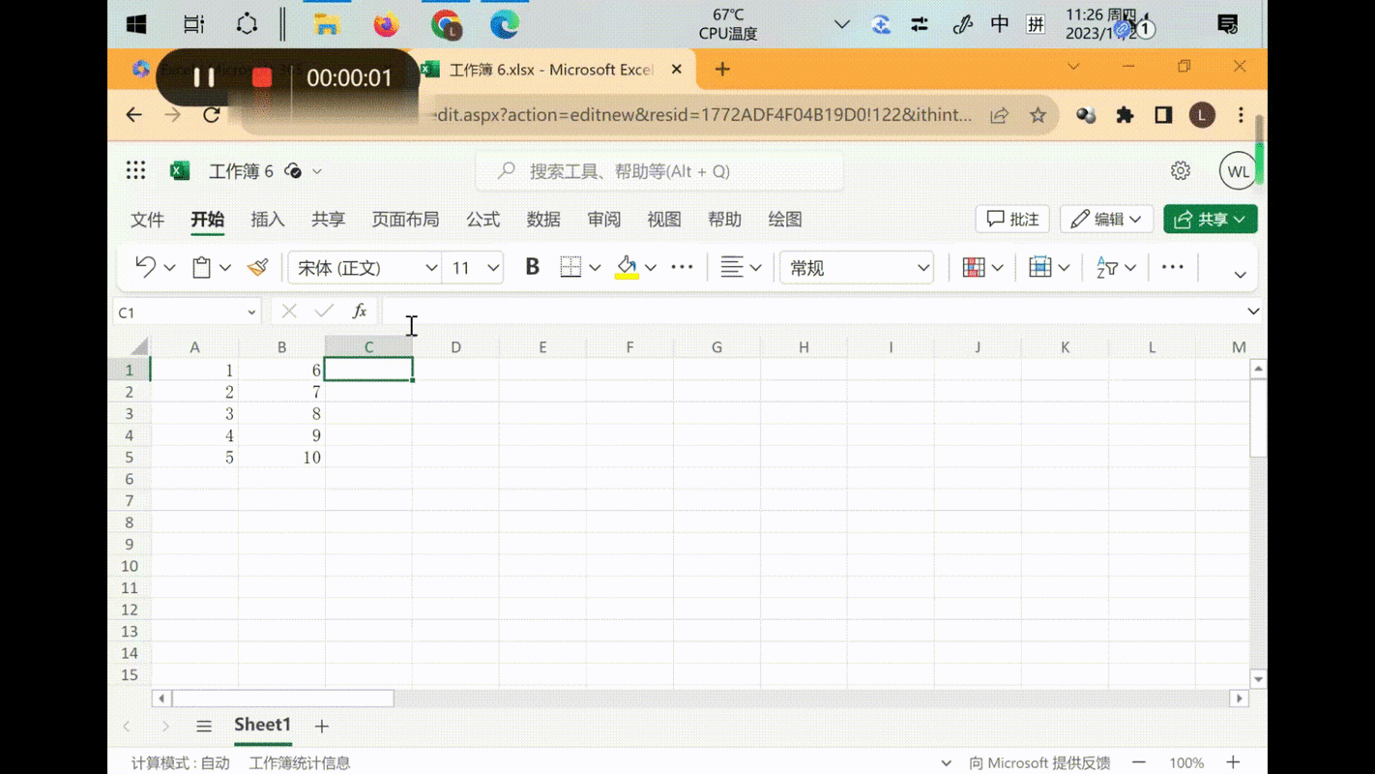Click the 批注 comments button

(x=1012, y=220)
